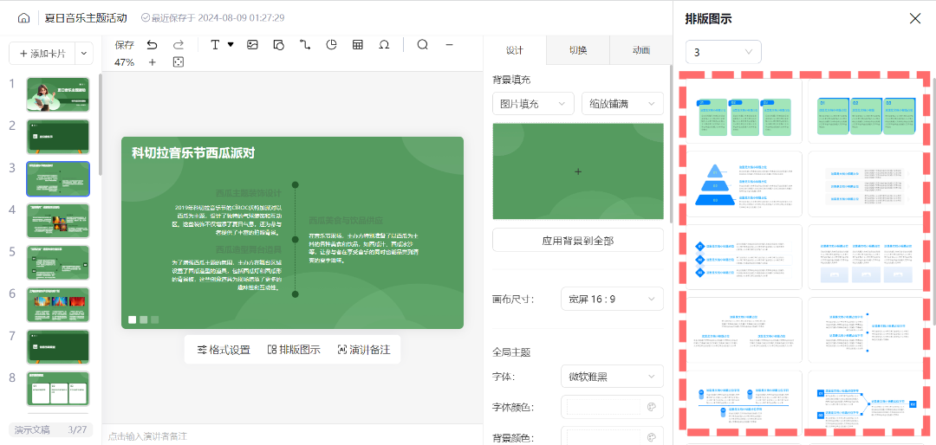
Task: Click the 应用背景到全部 button
Action: coord(578,241)
